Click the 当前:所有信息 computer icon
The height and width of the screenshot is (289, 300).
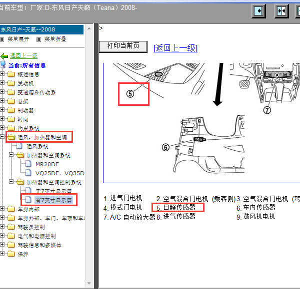3,65
